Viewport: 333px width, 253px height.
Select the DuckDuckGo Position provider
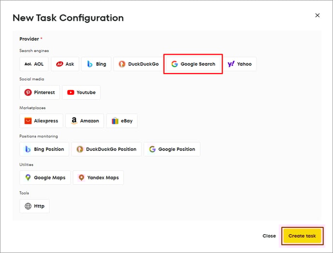[106, 149]
